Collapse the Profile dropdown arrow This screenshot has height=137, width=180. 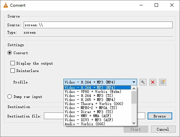[134, 82]
